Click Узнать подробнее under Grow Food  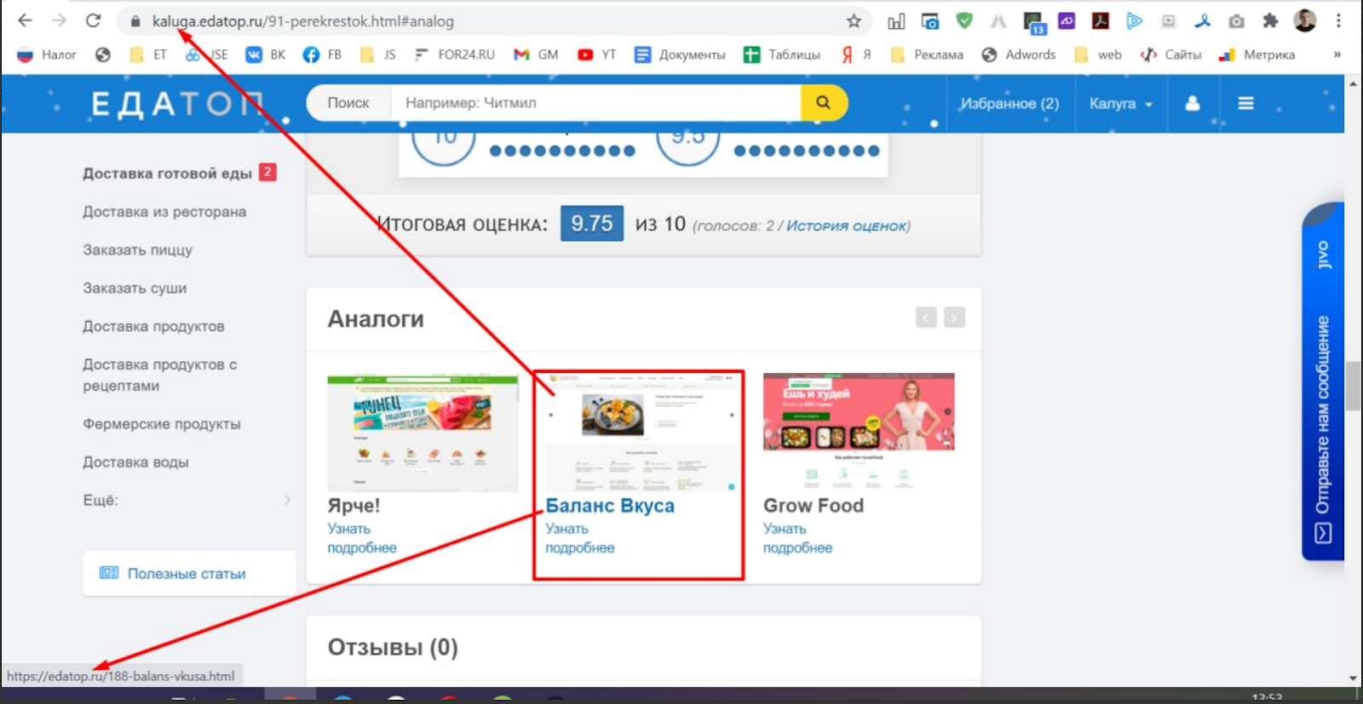point(798,539)
